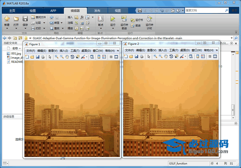Click the Back navigation arrow in address bar
241x168 pixels.
(x=4, y=38)
